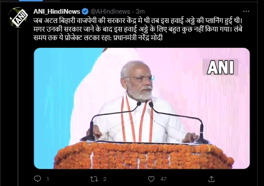Reply to the tweet via speech bubble icon

pos(37,179)
